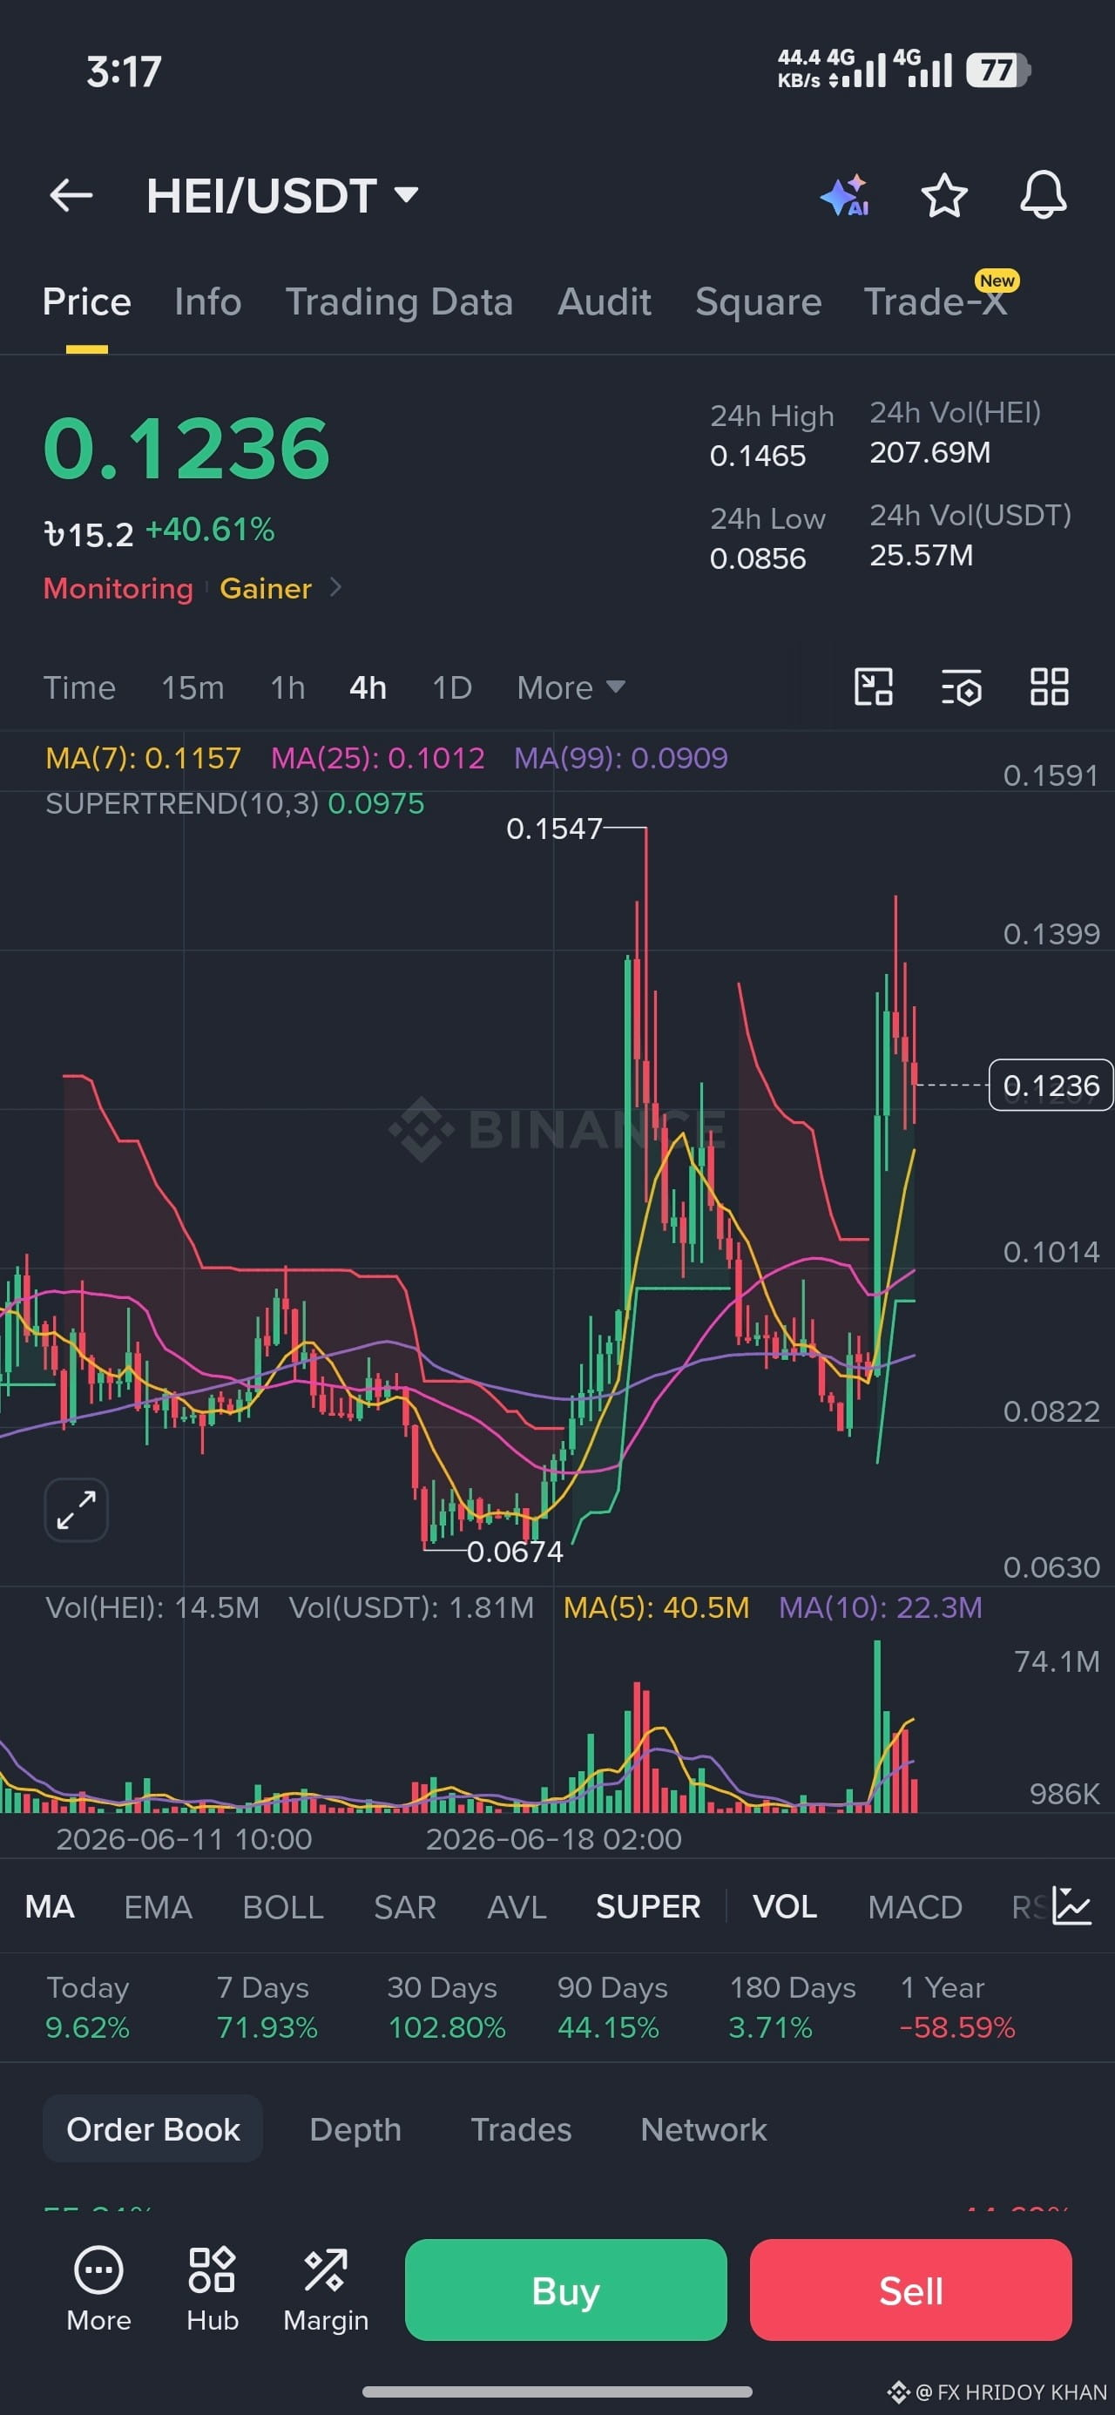Tap the status bar clock 3:17
This screenshot has height=2415, width=1115.
124,71
